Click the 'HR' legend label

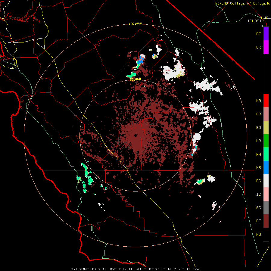point(258,141)
